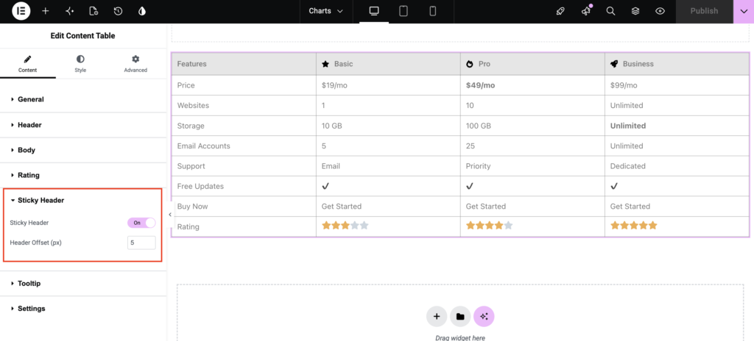Click Basic's Free Updates checkmark
This screenshot has width=754, height=341.
325,186
